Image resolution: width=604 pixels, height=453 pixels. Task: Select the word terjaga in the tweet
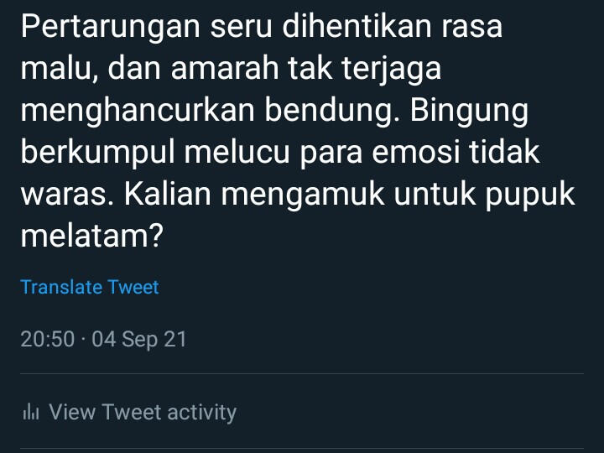click(x=392, y=70)
